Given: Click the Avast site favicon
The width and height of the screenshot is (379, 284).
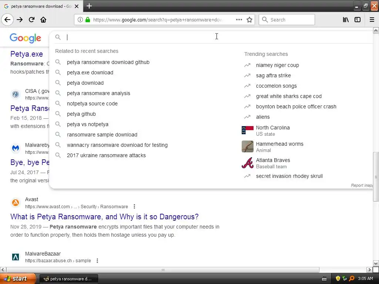Looking at the screenshot, I should coord(16,202).
